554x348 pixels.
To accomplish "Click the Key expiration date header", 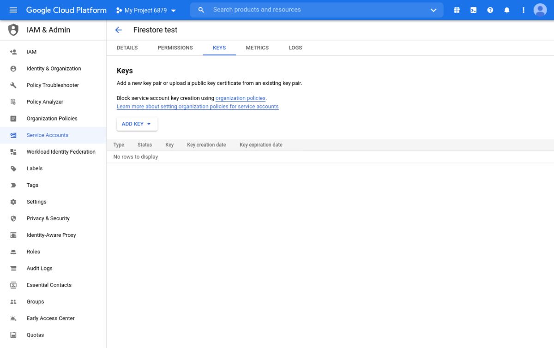I will click(x=261, y=145).
